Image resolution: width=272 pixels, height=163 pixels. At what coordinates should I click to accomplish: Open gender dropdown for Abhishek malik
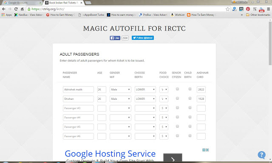[x=120, y=90]
